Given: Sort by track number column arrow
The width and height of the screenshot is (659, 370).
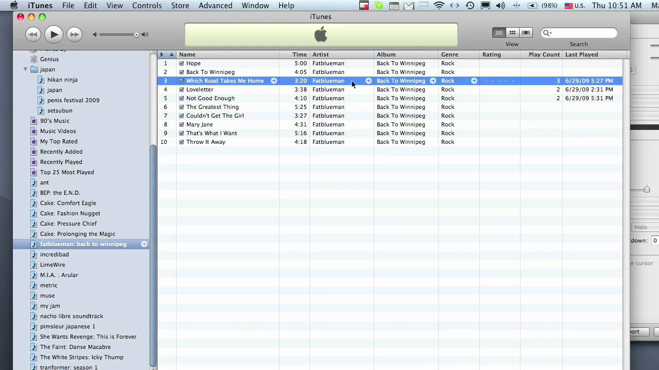Looking at the screenshot, I should [x=172, y=54].
